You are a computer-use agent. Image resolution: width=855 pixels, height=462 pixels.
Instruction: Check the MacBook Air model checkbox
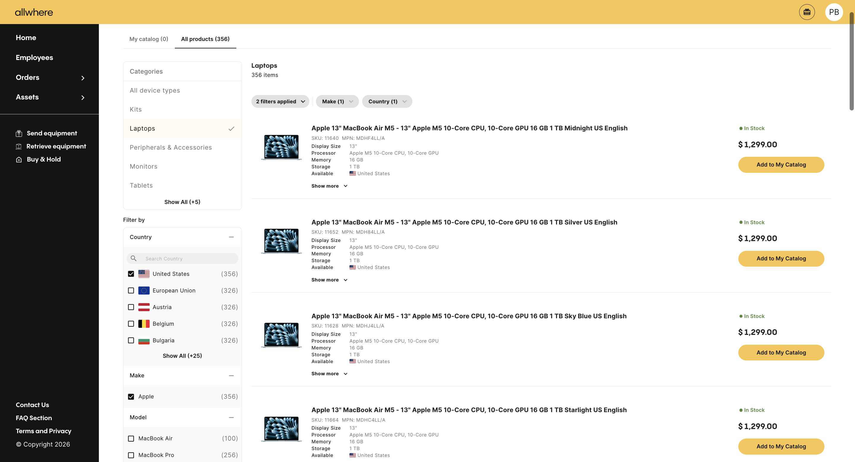(131, 439)
